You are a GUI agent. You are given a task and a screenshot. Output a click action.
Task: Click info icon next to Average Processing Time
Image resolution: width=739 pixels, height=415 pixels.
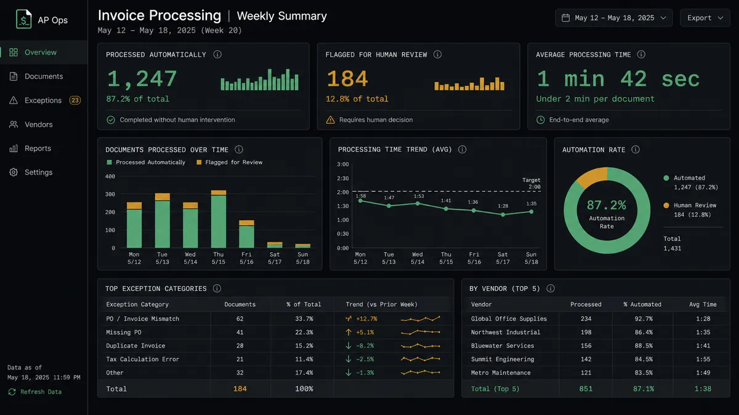click(x=641, y=54)
